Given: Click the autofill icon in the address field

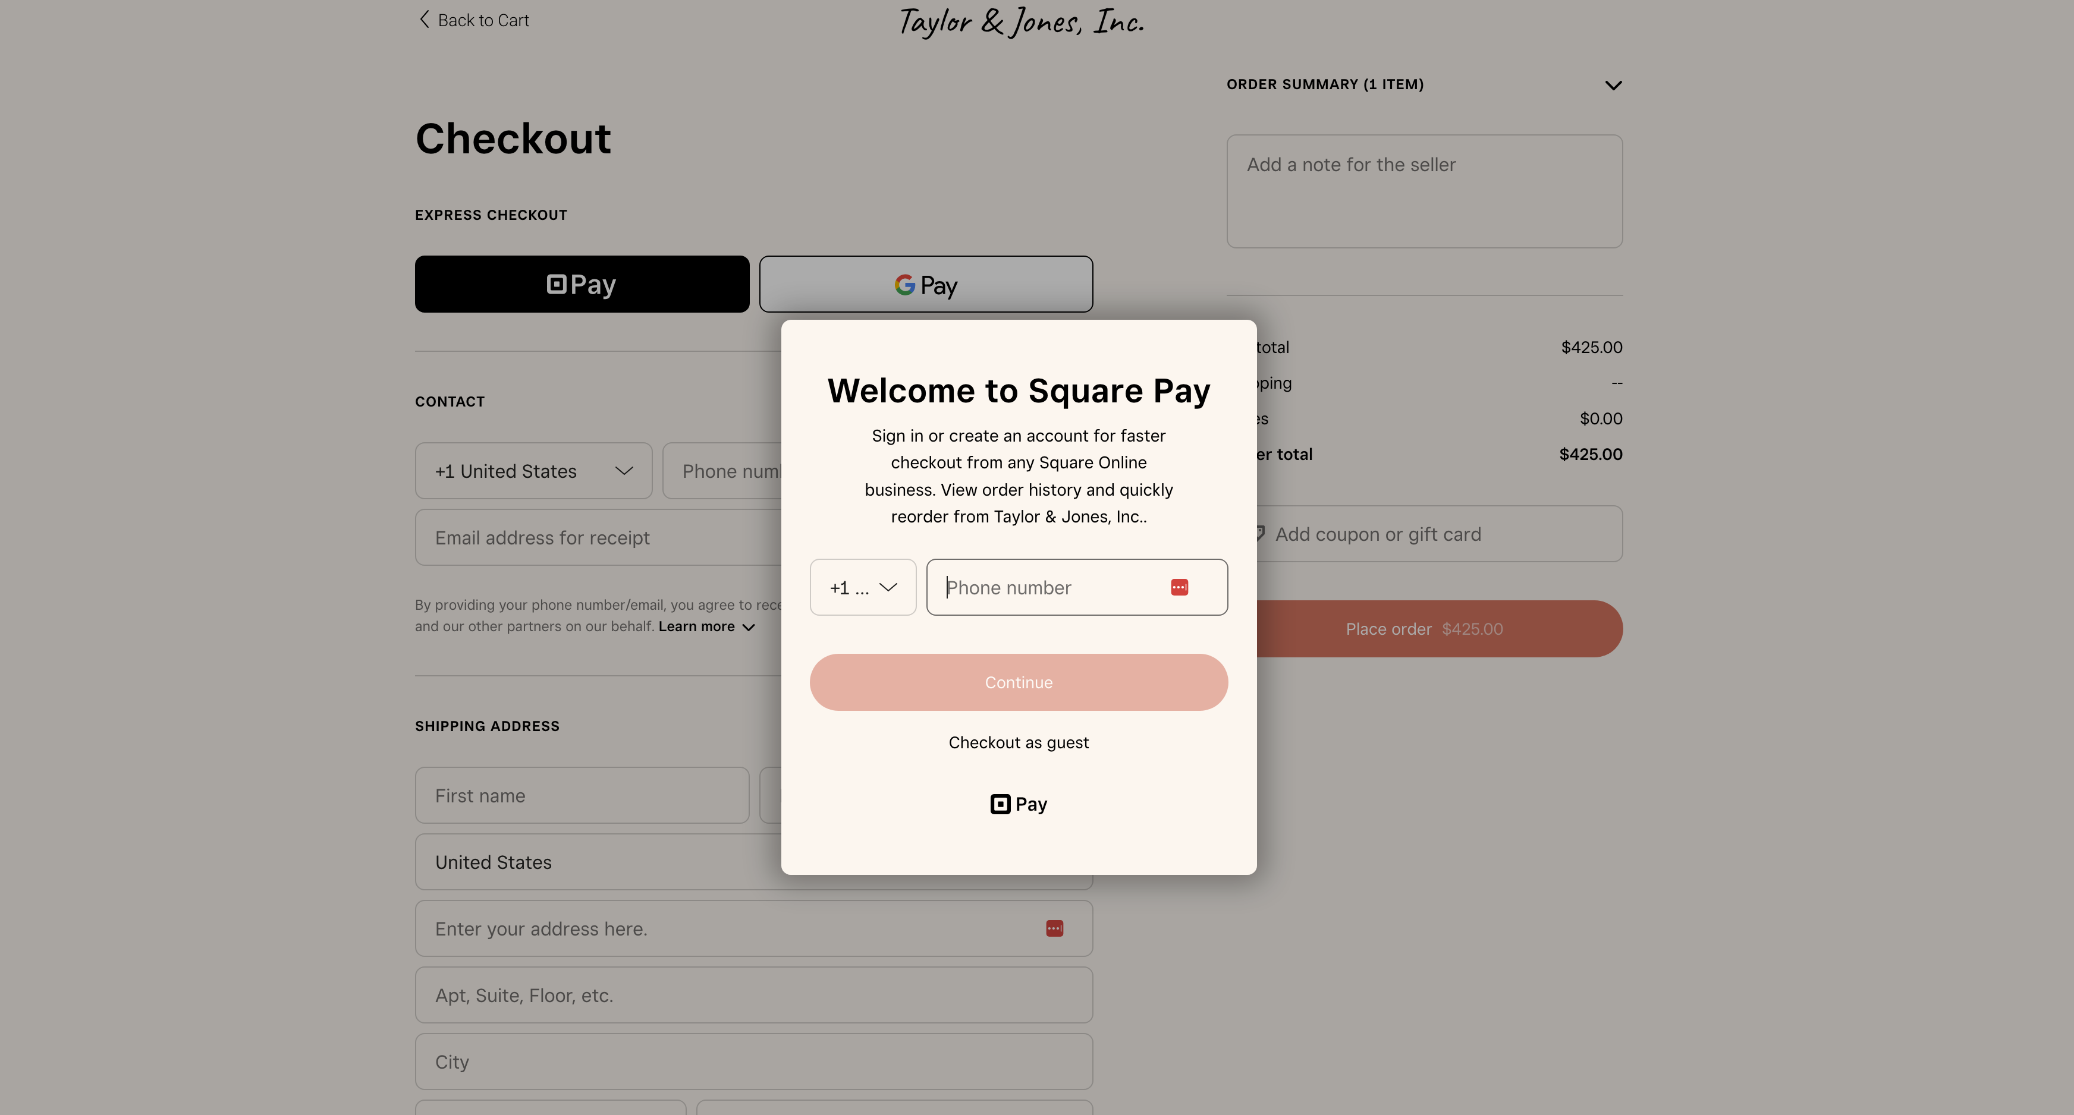Looking at the screenshot, I should (1055, 928).
